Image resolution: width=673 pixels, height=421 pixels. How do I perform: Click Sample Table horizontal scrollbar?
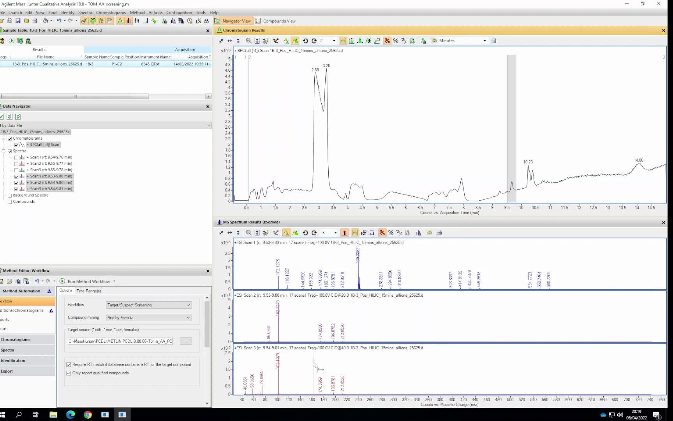(x=75, y=96)
